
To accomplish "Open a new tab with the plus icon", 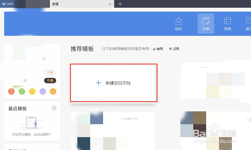I will [120, 4].
